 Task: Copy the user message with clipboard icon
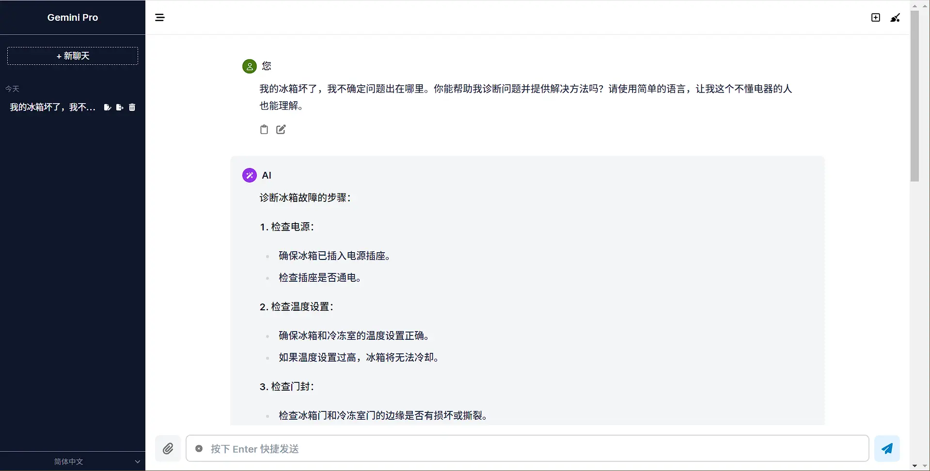(x=264, y=129)
